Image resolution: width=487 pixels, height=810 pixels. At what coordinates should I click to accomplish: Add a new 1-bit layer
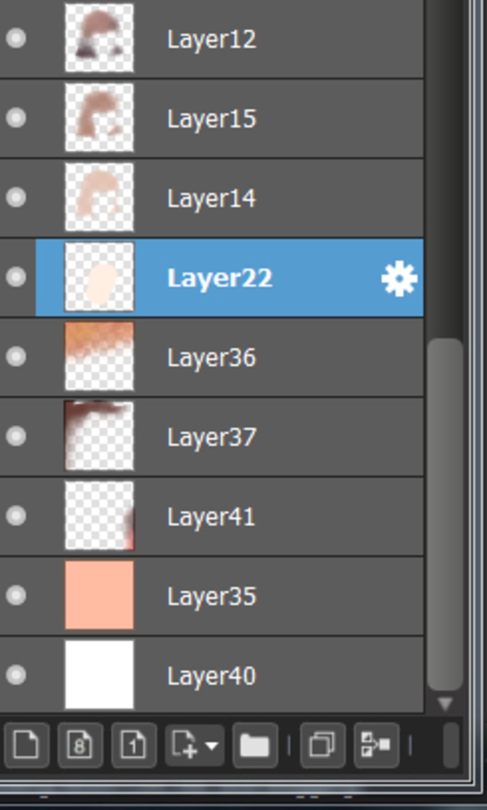pyautogui.click(x=134, y=745)
